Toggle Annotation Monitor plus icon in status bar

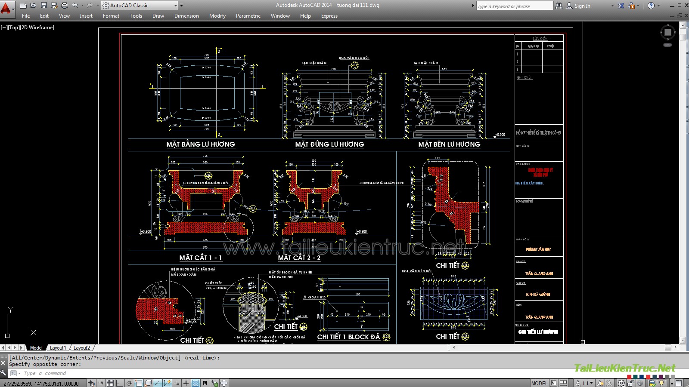tap(224, 383)
